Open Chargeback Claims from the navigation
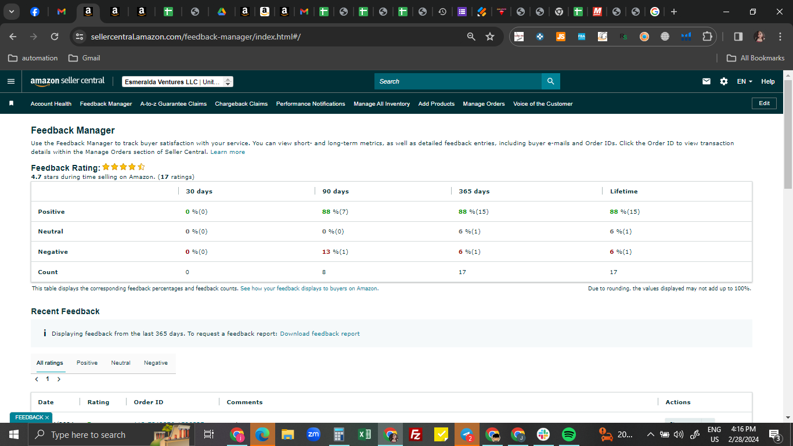This screenshot has width=793, height=446. [x=241, y=103]
